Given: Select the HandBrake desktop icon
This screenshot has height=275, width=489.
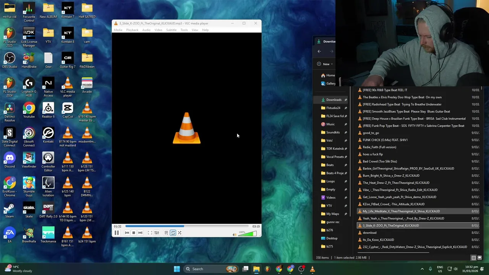Looking at the screenshot, I should tap(29, 60).
